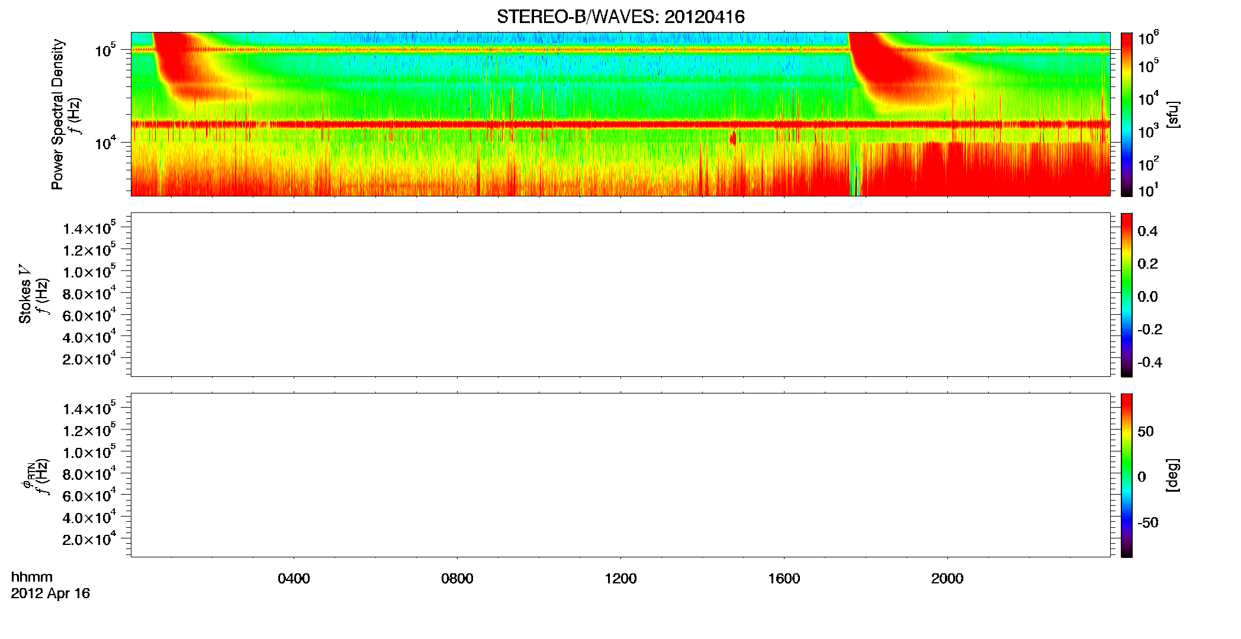Click the 2012 Apr 16 date label
1241x639 pixels.
[x=50, y=593]
